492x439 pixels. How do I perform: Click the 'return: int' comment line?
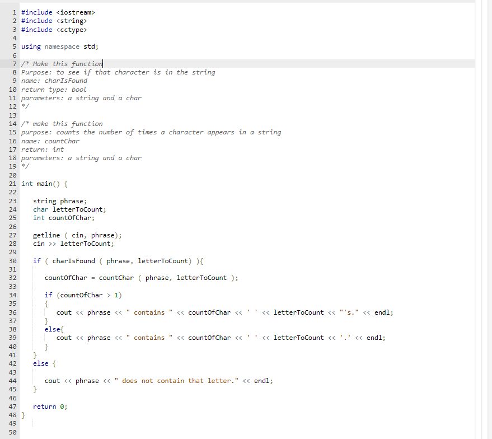pos(43,150)
